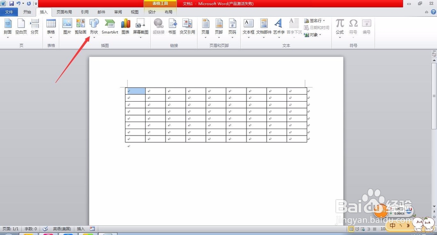Click the Redo icon in quick access toolbar
This screenshot has width=437, height=235.
[x=29, y=3]
